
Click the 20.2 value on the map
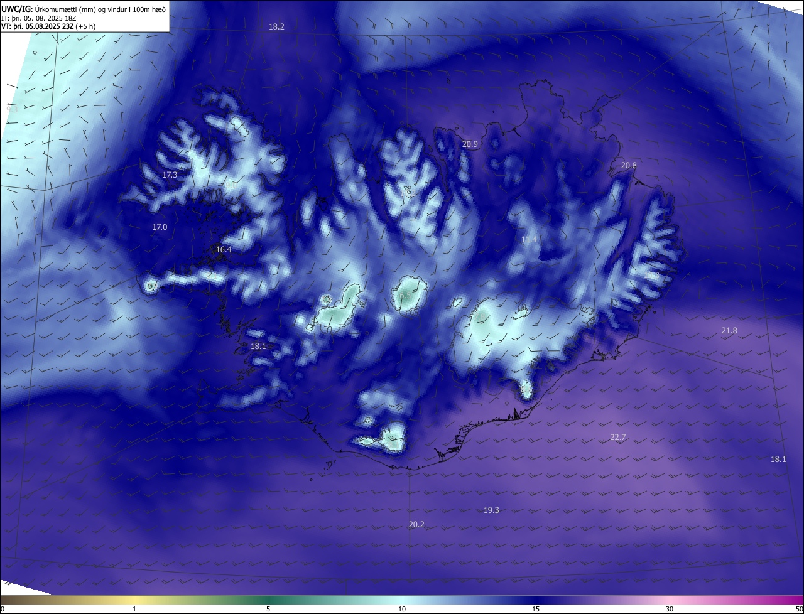(416, 524)
